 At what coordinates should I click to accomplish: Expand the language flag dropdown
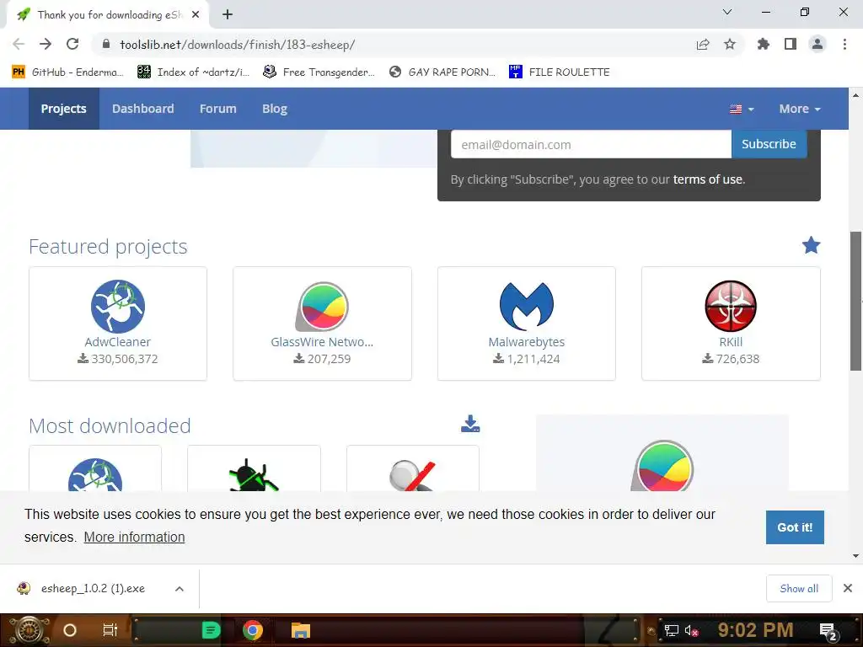tap(742, 109)
